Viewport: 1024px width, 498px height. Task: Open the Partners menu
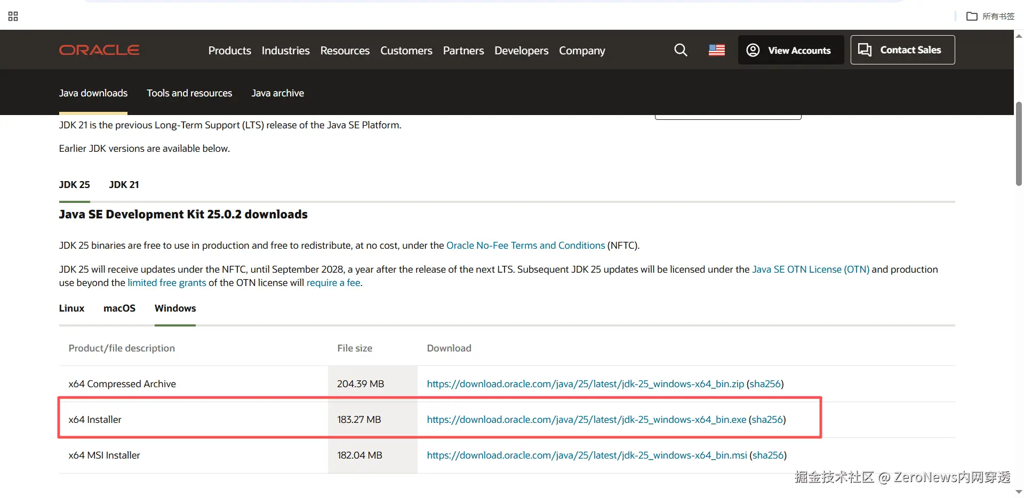tap(463, 51)
